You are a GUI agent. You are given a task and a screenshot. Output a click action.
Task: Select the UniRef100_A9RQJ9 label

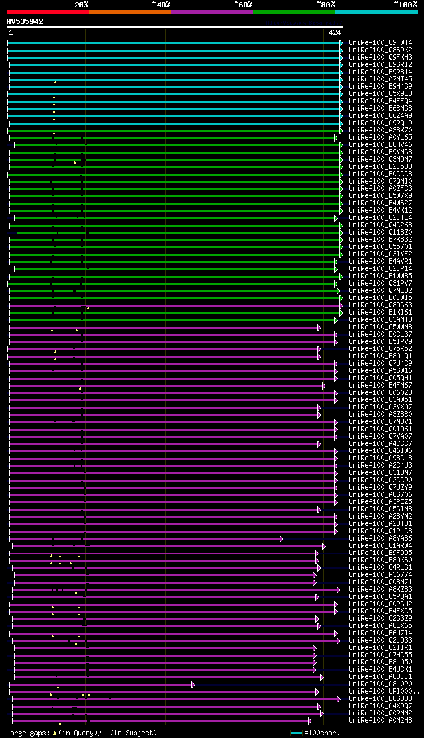coord(381,123)
